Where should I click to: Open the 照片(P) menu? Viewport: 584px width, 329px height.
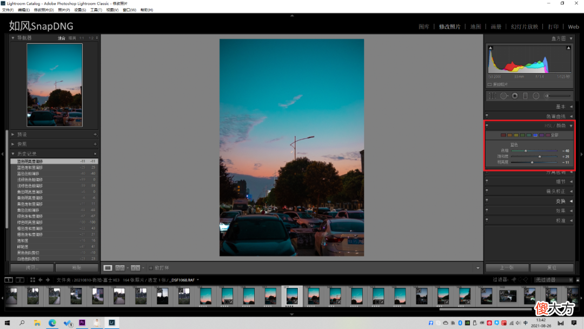[x=64, y=10]
